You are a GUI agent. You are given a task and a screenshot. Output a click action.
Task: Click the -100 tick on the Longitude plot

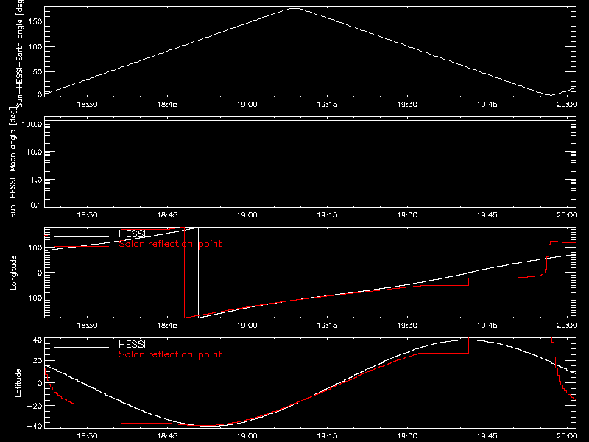click(32, 298)
